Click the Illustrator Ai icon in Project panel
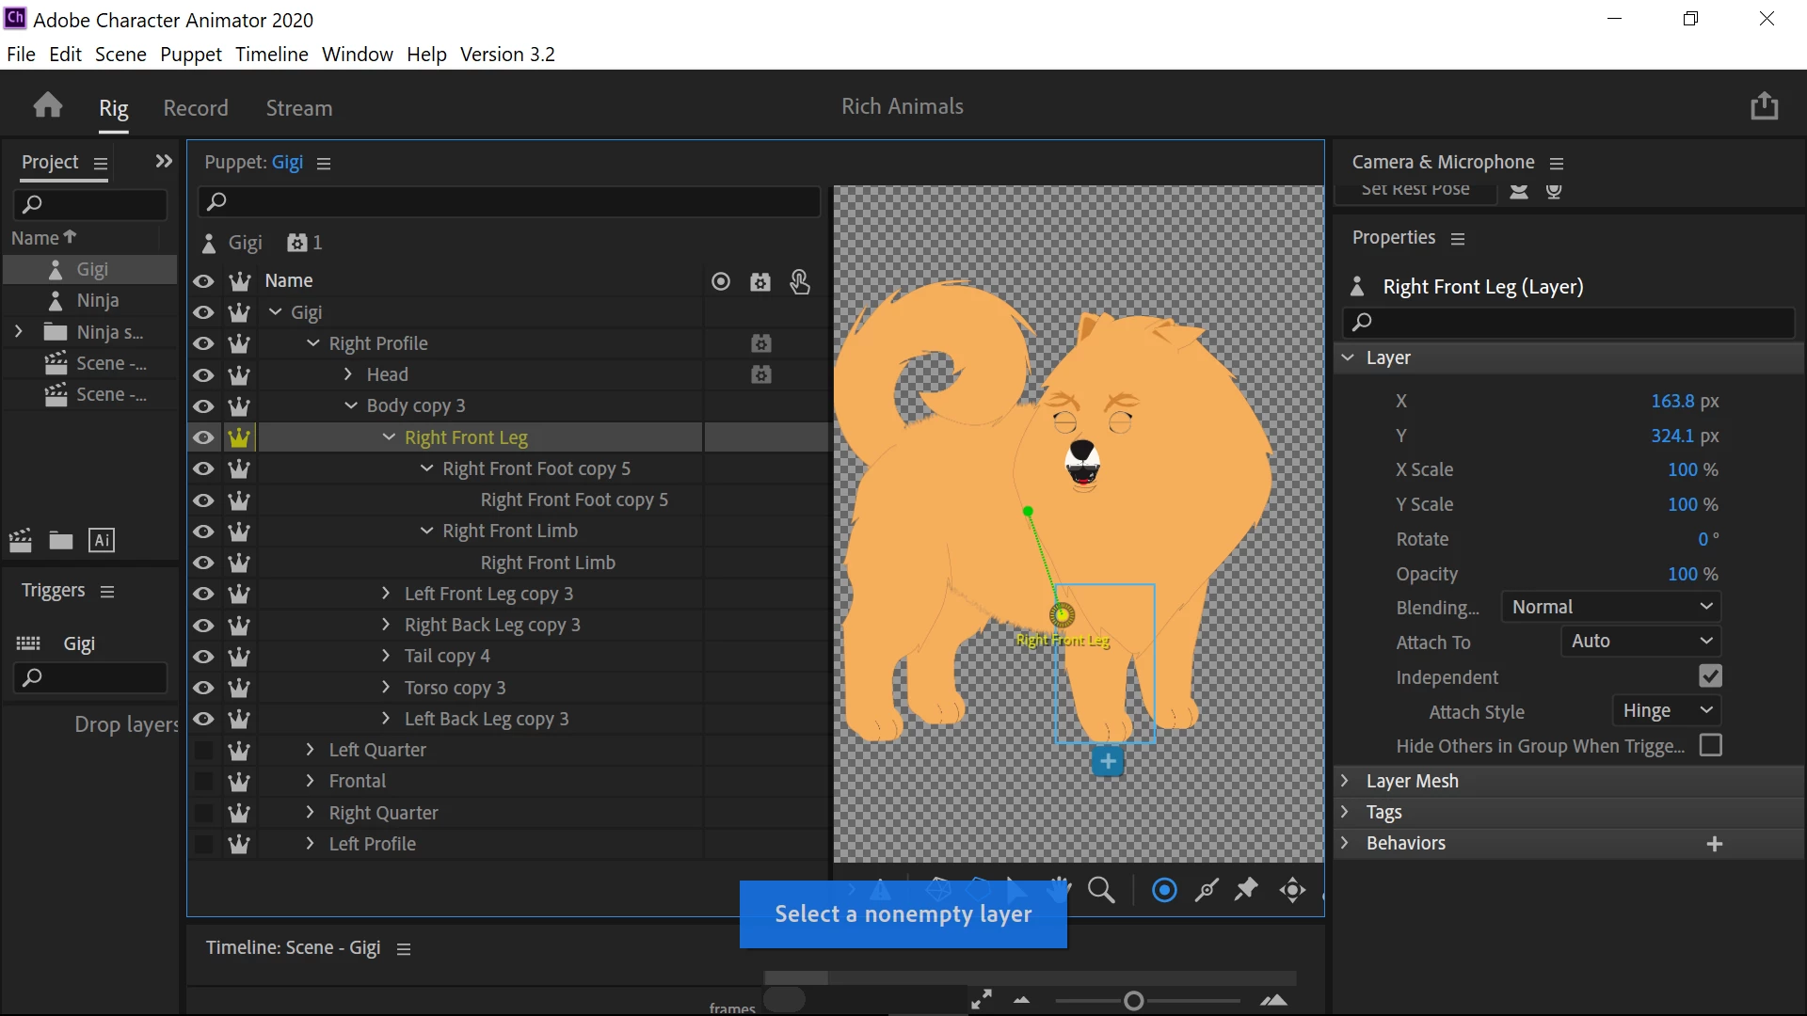Viewport: 1807px width, 1016px height. [102, 540]
